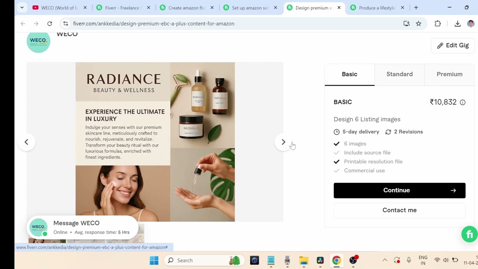The width and height of the screenshot is (478, 269).
Task: Open the volume speaker tray icon
Action: 446,260
